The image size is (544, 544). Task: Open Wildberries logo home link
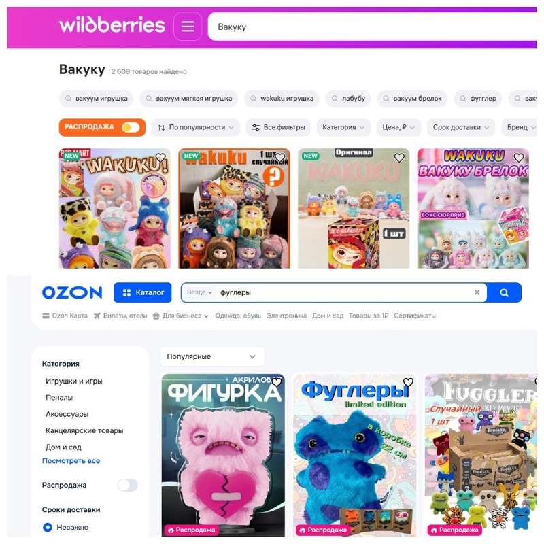click(112, 24)
